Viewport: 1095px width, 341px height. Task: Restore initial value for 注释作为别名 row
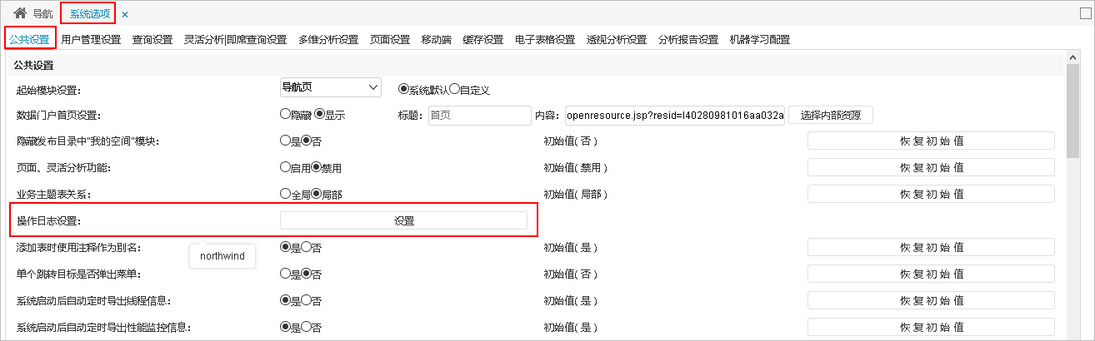931,247
